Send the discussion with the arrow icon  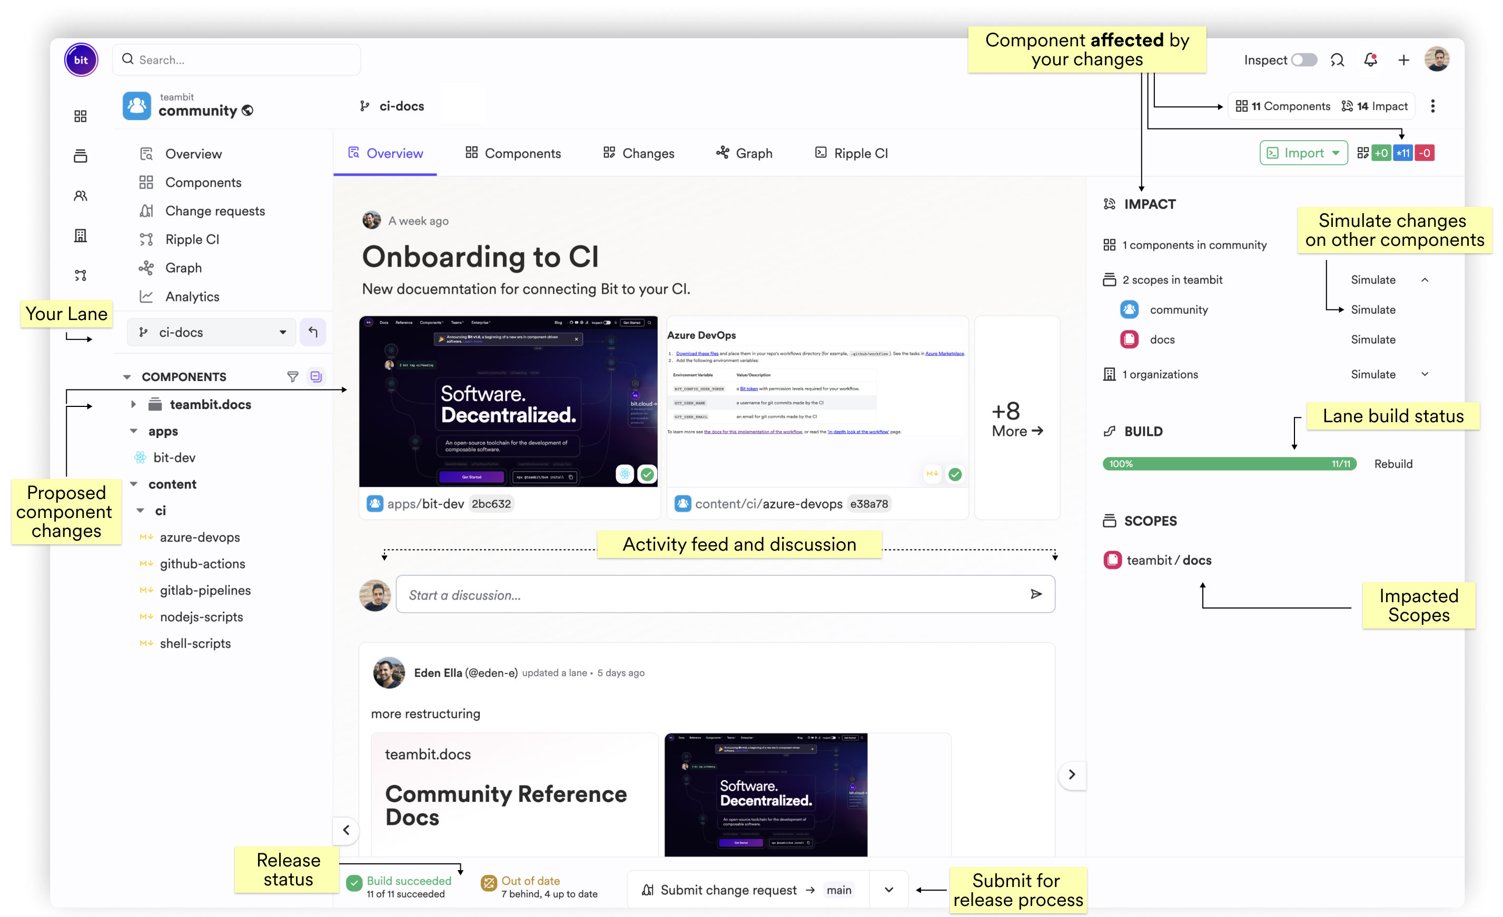[x=1036, y=594]
